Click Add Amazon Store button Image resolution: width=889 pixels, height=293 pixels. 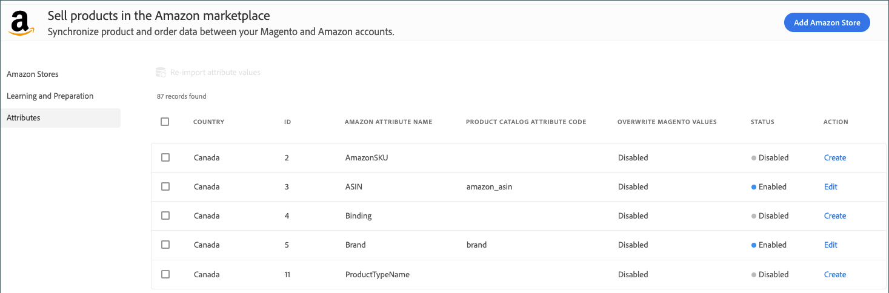(827, 23)
